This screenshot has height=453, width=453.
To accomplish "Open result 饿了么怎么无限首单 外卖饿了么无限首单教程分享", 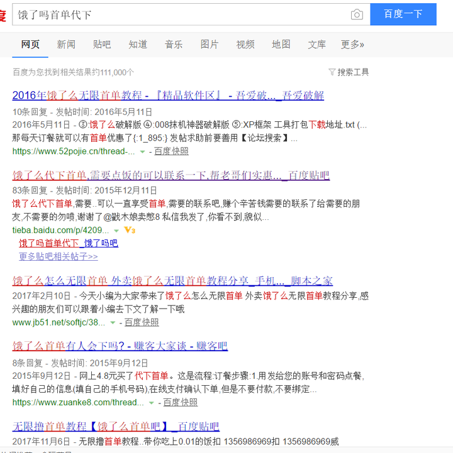I will pos(172,281).
